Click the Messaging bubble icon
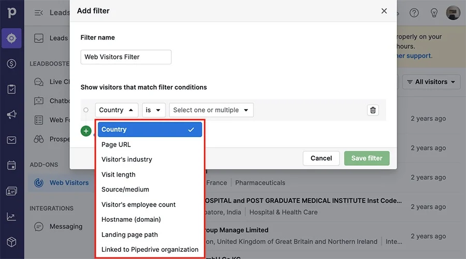The height and width of the screenshot is (259, 466). [39, 226]
